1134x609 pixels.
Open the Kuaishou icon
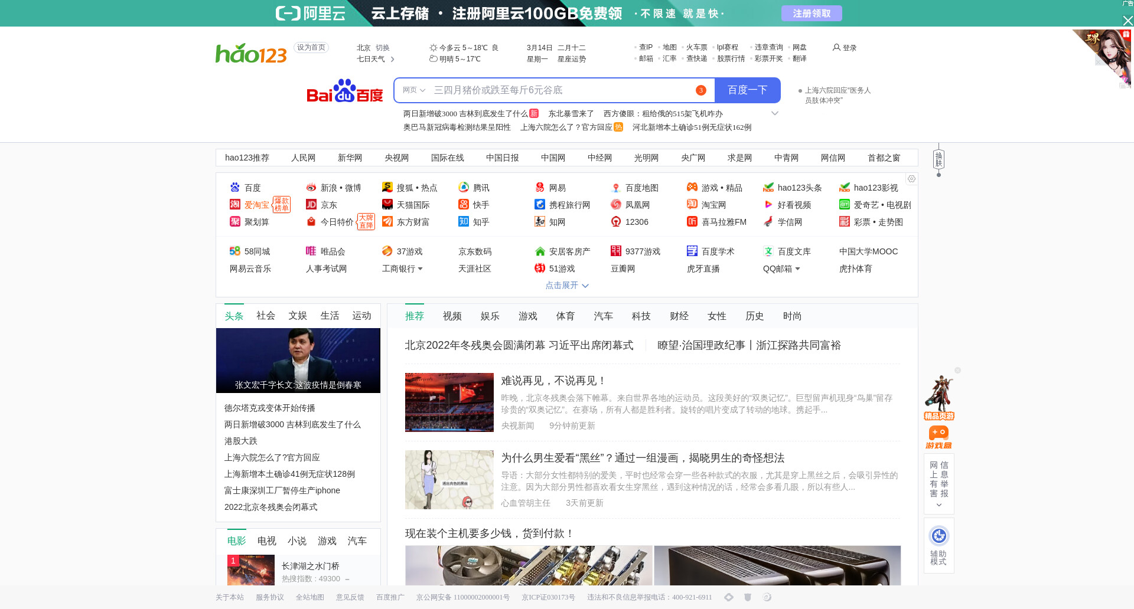coord(464,205)
